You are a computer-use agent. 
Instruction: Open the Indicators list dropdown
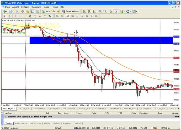click(123, 11)
